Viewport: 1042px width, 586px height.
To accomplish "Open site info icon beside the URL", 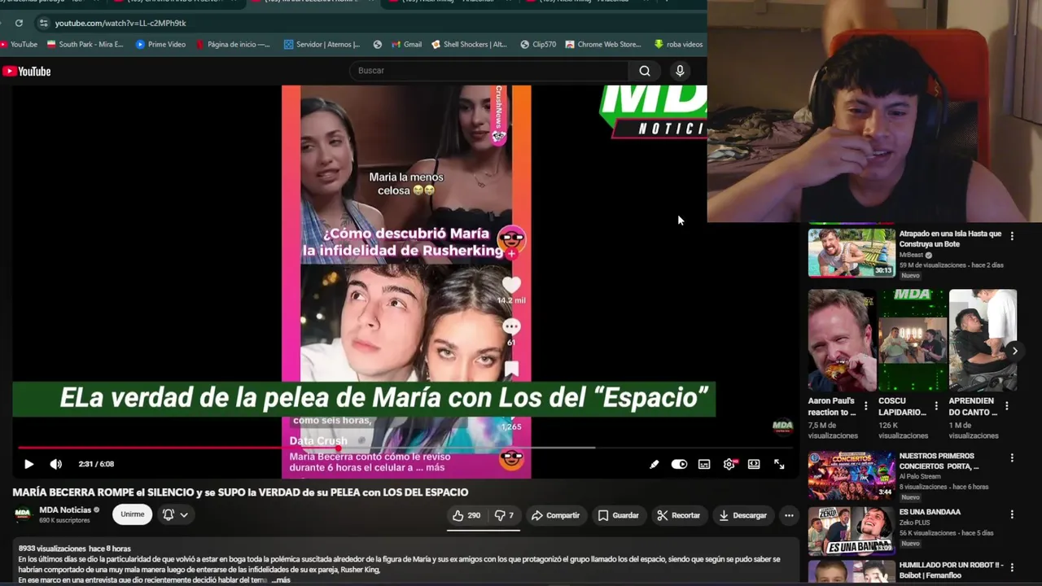I will pos(44,23).
